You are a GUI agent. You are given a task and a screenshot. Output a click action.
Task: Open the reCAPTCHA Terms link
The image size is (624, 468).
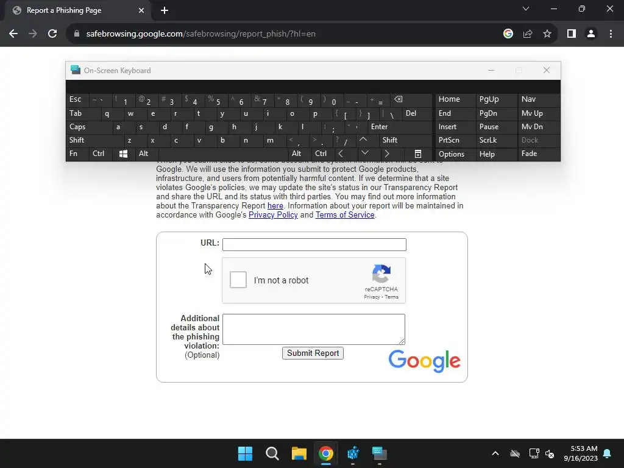click(x=392, y=297)
